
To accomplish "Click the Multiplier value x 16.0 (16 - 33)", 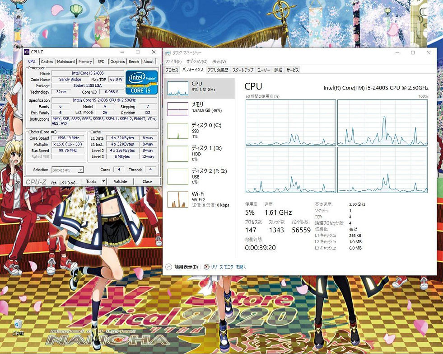I will 68,144.
